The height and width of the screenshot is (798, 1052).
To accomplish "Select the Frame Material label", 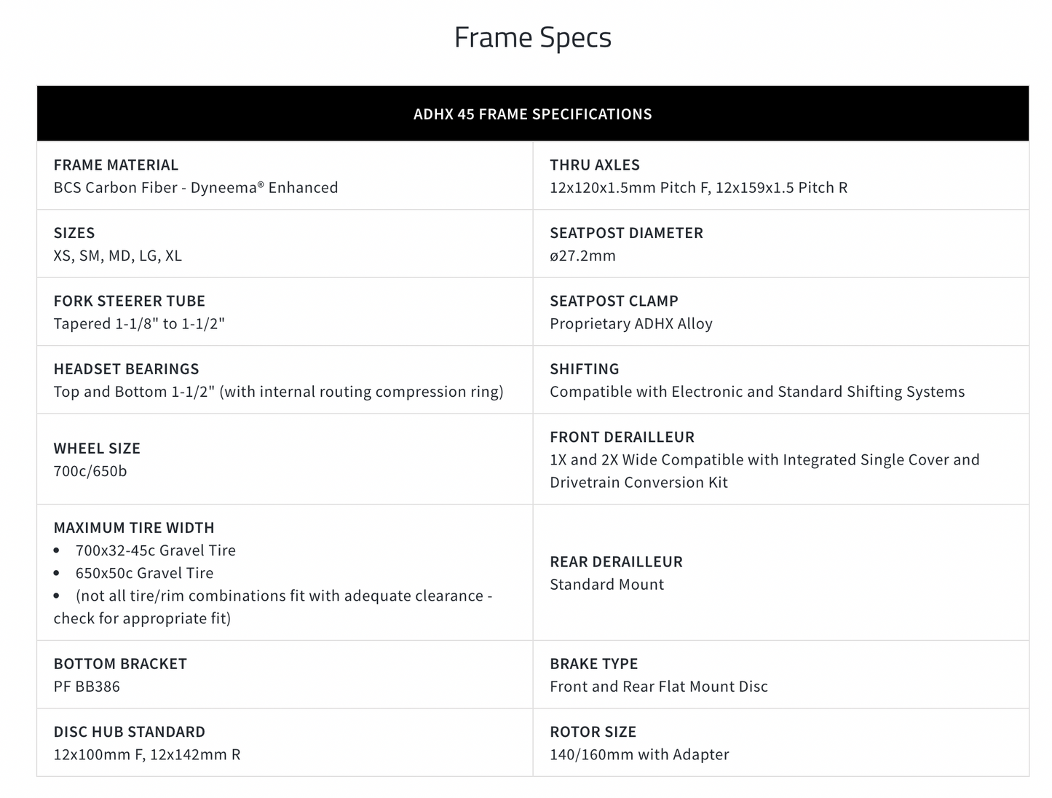I will [x=116, y=165].
